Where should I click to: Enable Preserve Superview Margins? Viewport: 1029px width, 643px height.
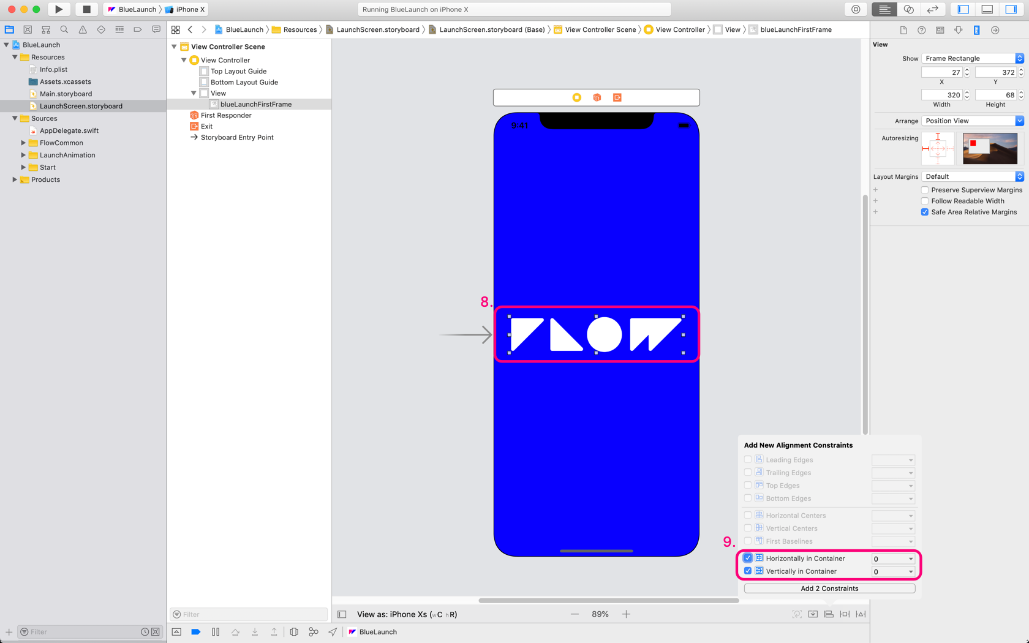click(925, 190)
